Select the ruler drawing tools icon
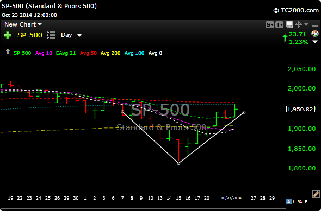This screenshot has height=211, width=321. 316,194
